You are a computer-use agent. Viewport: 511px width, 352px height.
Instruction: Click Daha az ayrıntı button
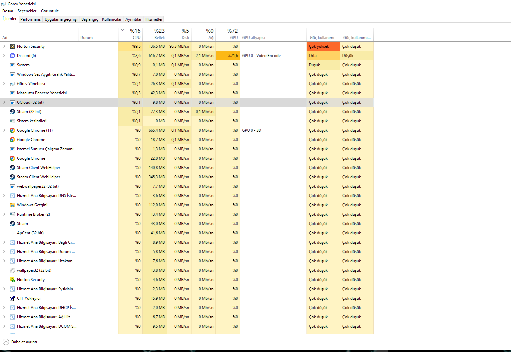point(20,342)
